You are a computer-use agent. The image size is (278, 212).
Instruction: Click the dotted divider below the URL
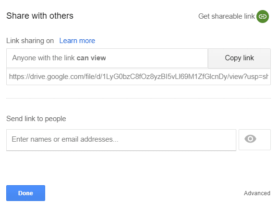pyautogui.click(x=138, y=98)
